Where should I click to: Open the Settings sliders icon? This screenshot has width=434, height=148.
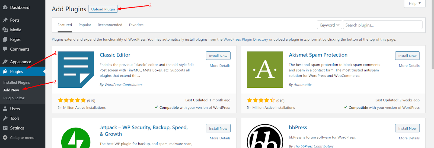(x=5, y=128)
